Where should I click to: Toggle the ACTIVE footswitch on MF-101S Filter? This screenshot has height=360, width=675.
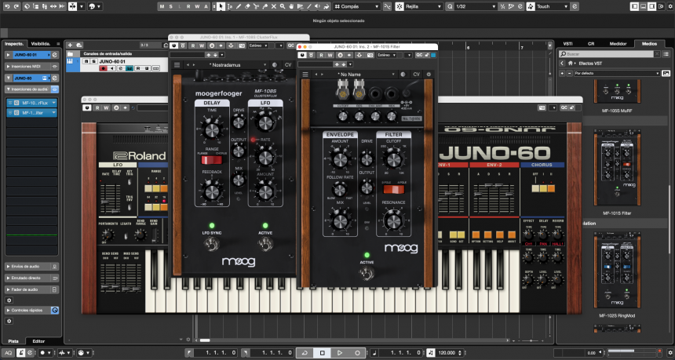pyautogui.click(x=367, y=272)
